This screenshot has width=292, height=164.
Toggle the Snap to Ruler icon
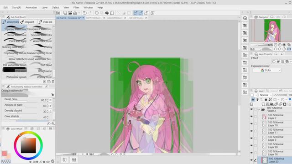coord(136,13)
